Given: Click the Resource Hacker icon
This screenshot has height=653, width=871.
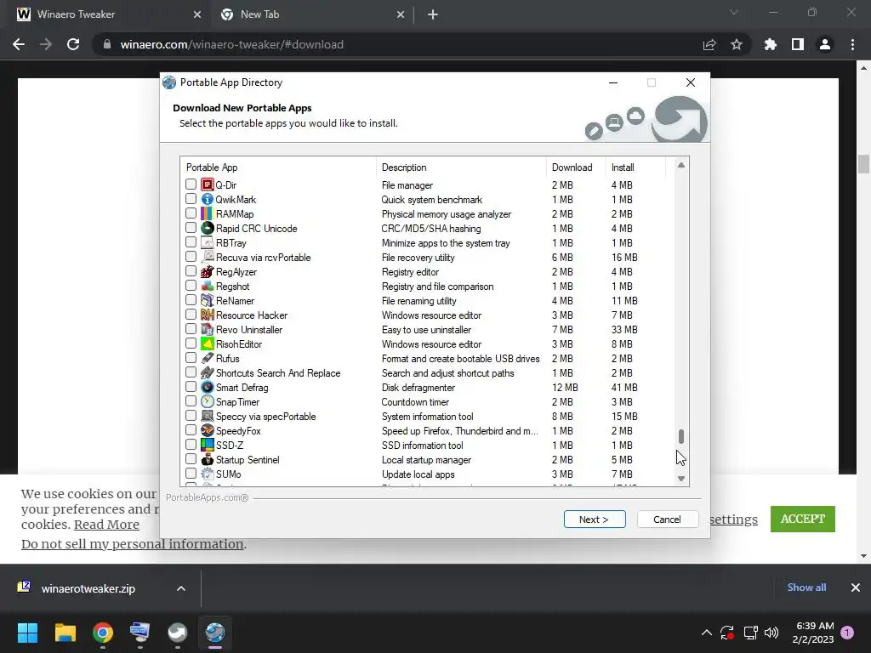Looking at the screenshot, I should tap(208, 315).
